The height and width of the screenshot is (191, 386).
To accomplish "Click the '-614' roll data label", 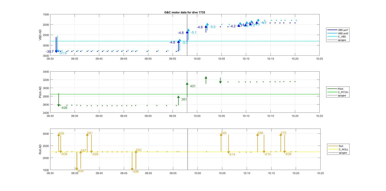I will click(x=232, y=155).
